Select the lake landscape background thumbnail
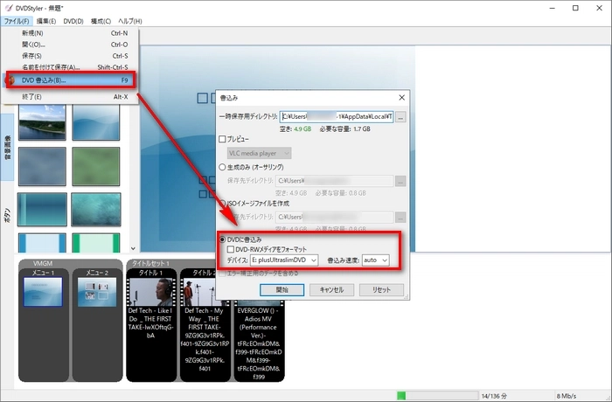Viewport: 612px width, 402px height. point(43,119)
